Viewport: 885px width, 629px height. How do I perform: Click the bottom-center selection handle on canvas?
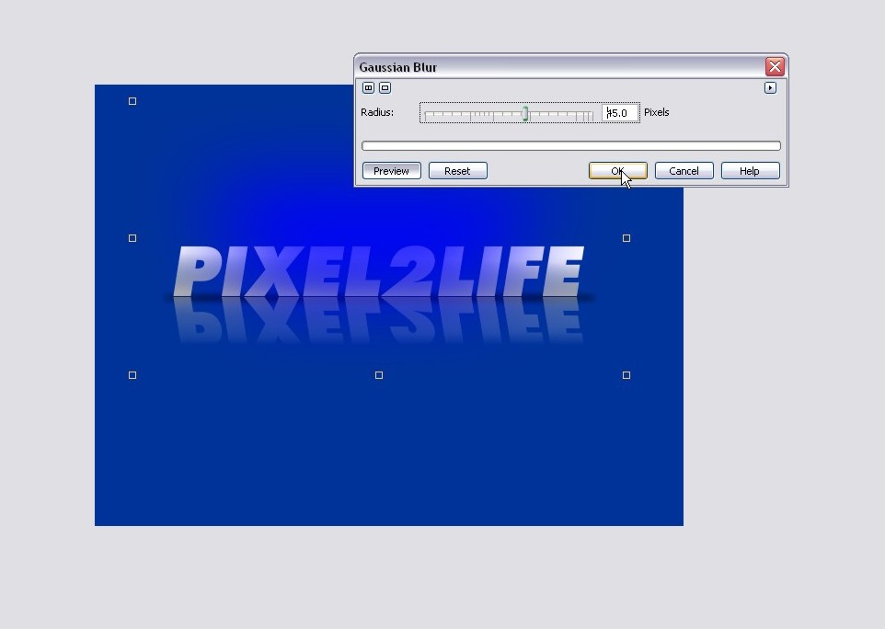379,375
